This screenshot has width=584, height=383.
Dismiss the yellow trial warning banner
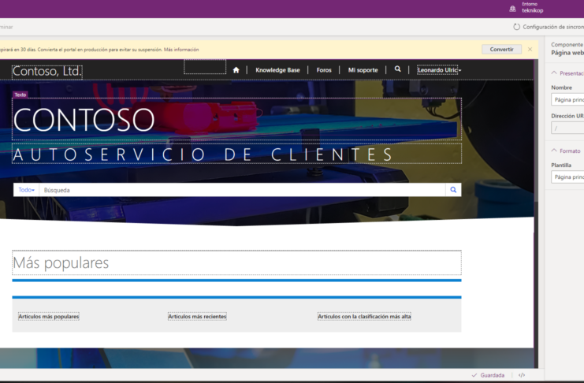(530, 49)
